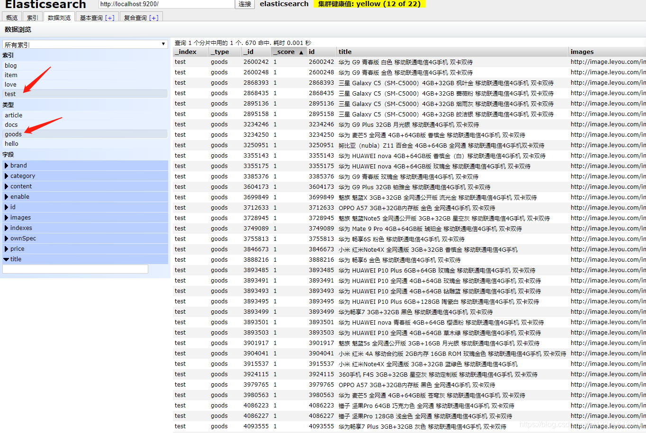This screenshot has width=646, height=433.
Task: Select the love index
Action: [85, 85]
